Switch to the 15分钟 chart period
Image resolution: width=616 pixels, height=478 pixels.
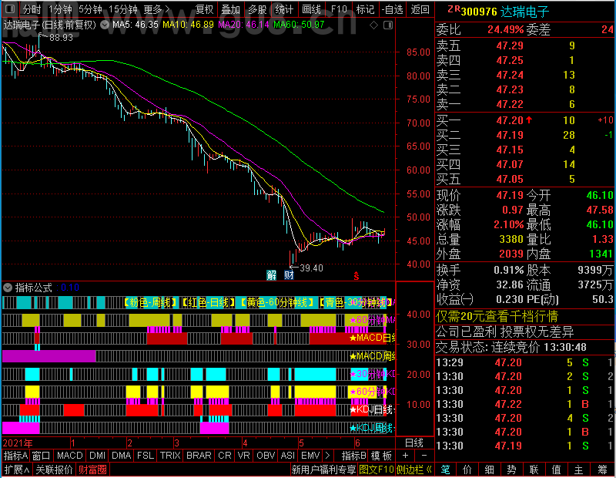[x=123, y=9]
